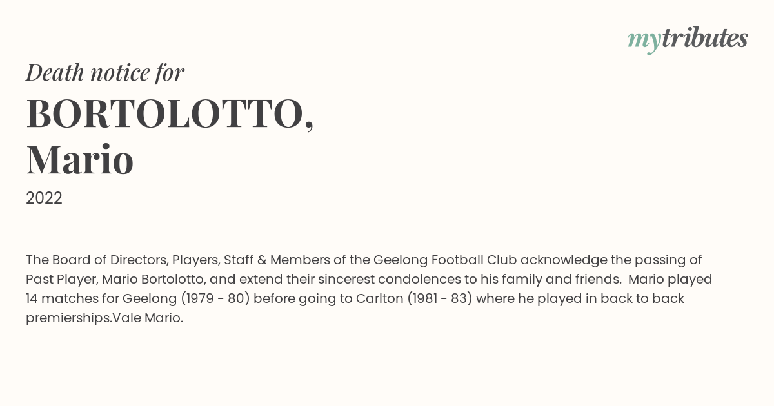The width and height of the screenshot is (774, 406).
Task: Select the green "my" part of logo
Action: click(x=644, y=41)
